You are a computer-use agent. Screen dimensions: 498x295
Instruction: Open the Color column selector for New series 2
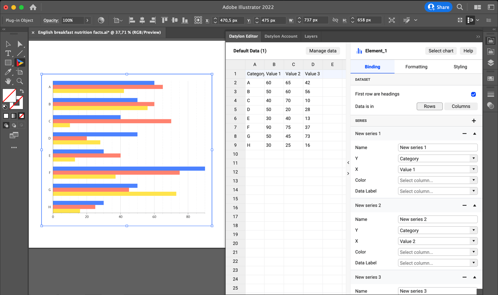pyautogui.click(x=437, y=252)
